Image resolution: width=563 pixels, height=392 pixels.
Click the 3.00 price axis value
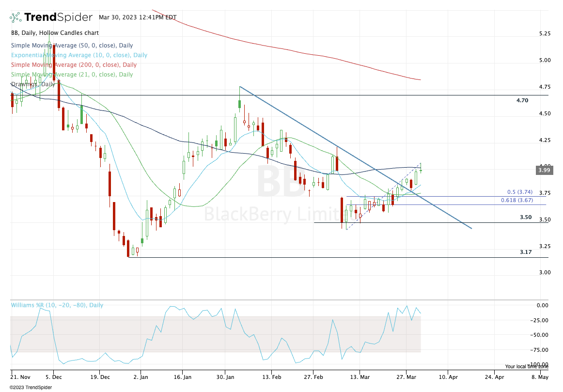pyautogui.click(x=545, y=272)
